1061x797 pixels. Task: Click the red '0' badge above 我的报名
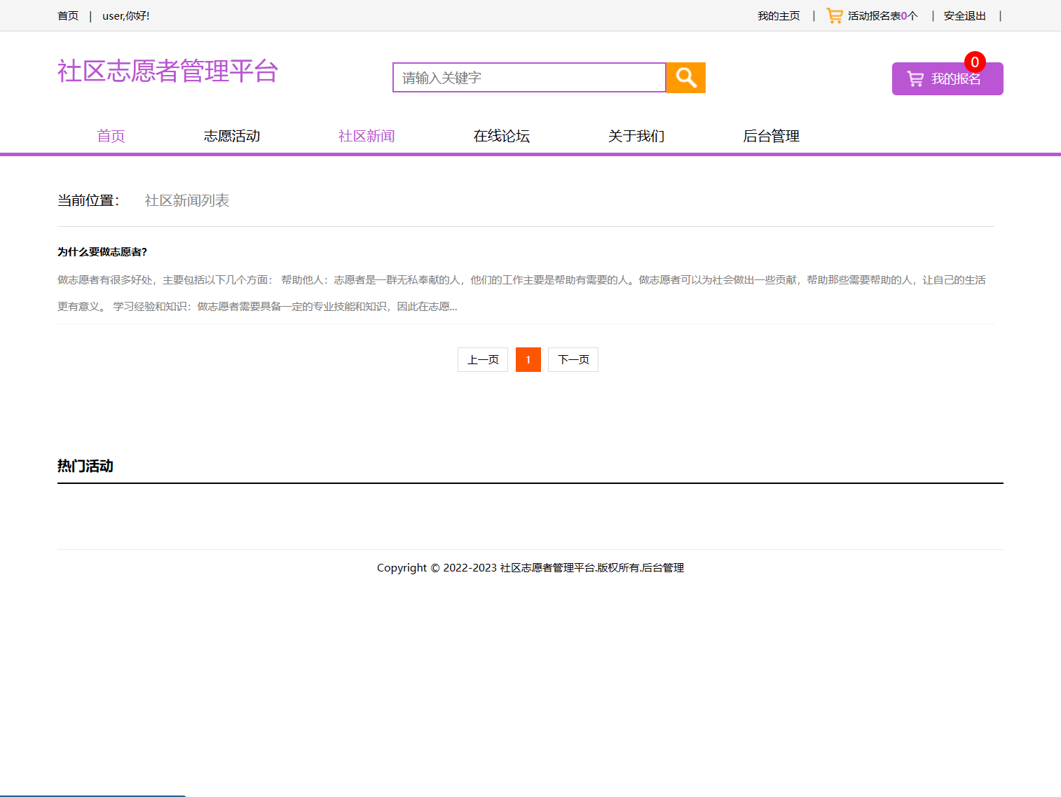[x=975, y=62]
